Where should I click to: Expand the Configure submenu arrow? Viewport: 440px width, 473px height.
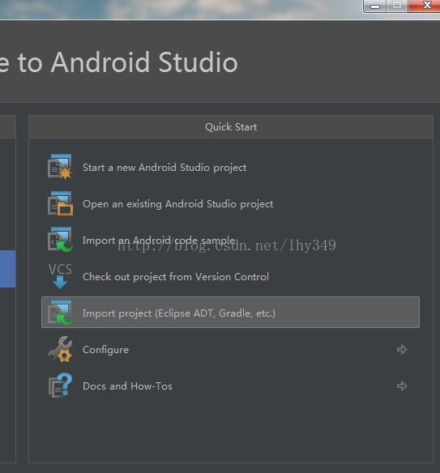(x=402, y=350)
